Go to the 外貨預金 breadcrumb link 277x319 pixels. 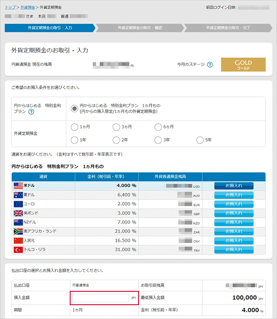point(27,8)
